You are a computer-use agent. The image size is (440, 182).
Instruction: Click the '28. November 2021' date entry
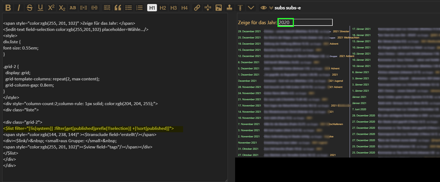tap(250, 87)
